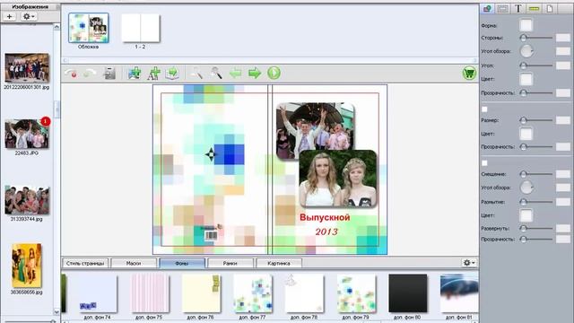Start the preview with the round green play button
This screenshot has height=323, width=574.
(274, 73)
